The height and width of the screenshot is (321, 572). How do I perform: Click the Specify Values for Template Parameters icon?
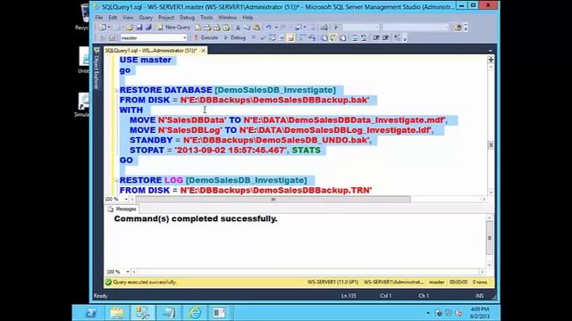pyautogui.click(x=397, y=37)
